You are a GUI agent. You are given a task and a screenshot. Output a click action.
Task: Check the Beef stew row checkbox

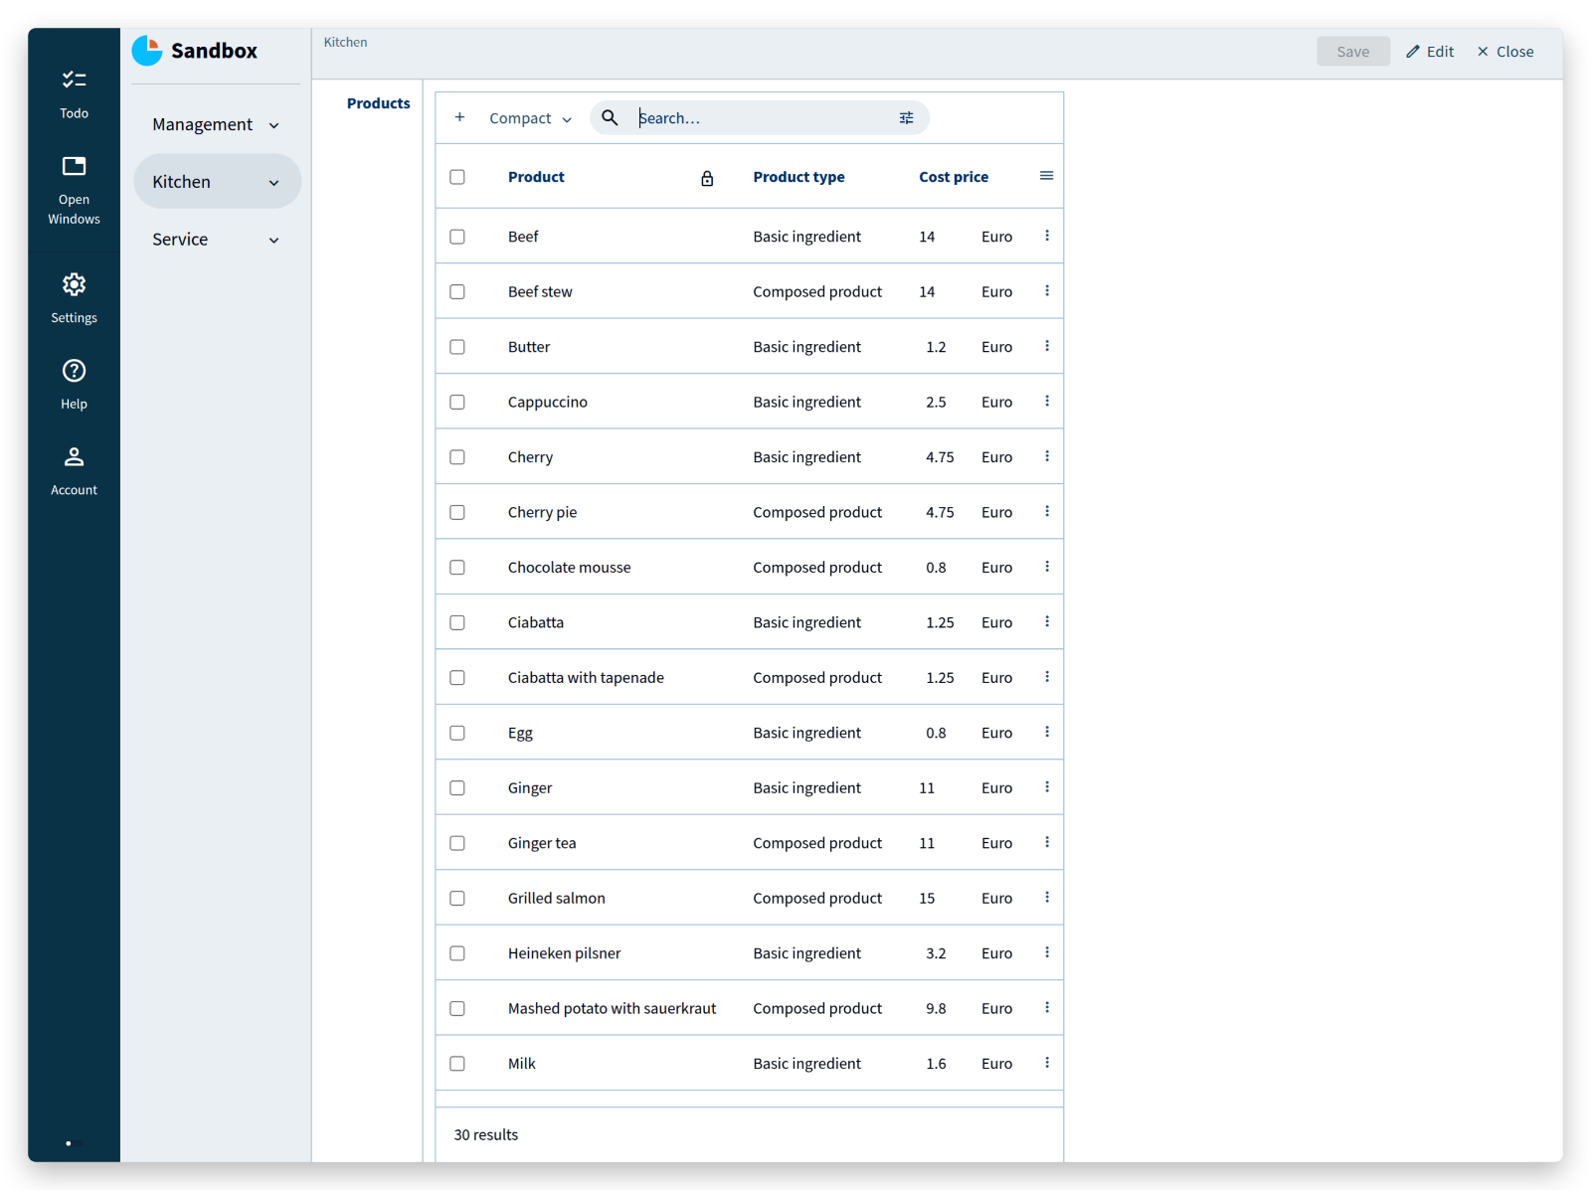pyautogui.click(x=457, y=291)
